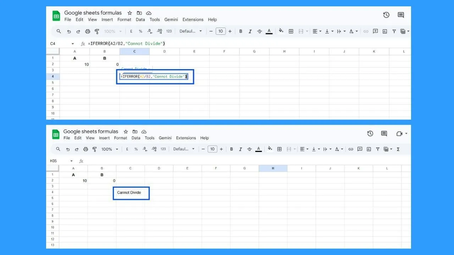
Task: Open text color picker in the lower window
Action: point(259,149)
